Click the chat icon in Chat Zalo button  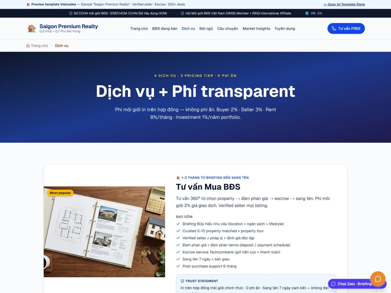[x=333, y=284]
